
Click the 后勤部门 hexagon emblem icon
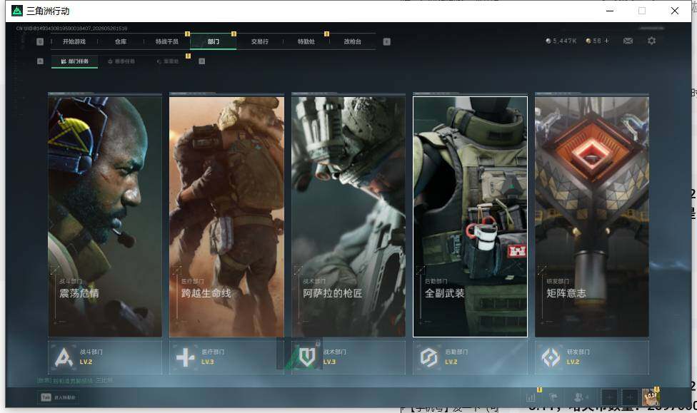[x=429, y=357]
